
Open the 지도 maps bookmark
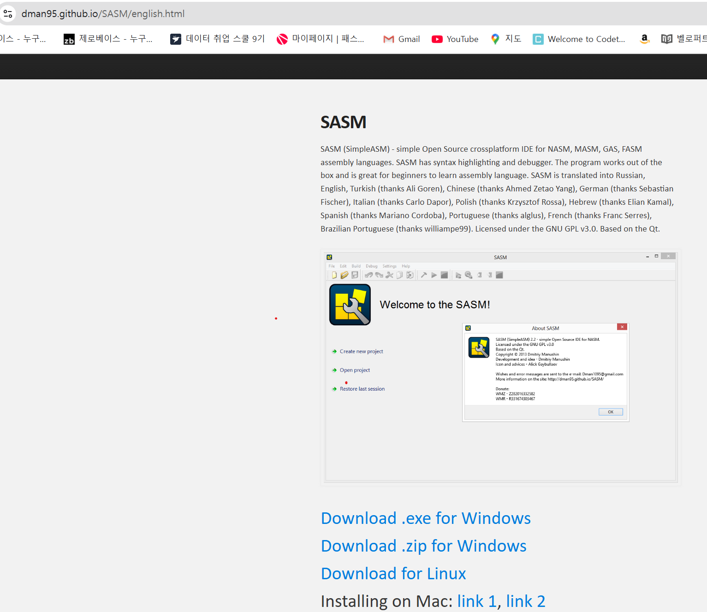tap(506, 39)
